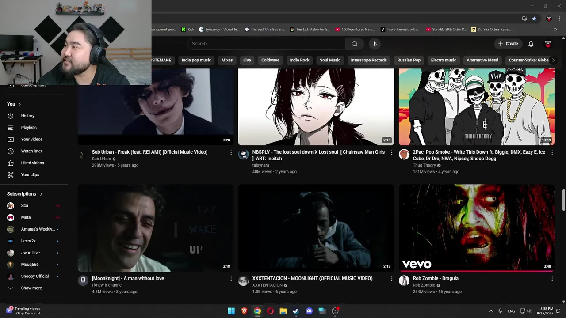
Task: Click the ENG language indicator
Action: (x=511, y=311)
